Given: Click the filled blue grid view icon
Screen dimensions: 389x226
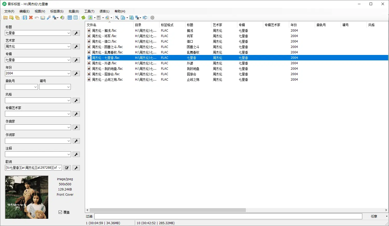Looking at the screenshot, I should pos(70,18).
